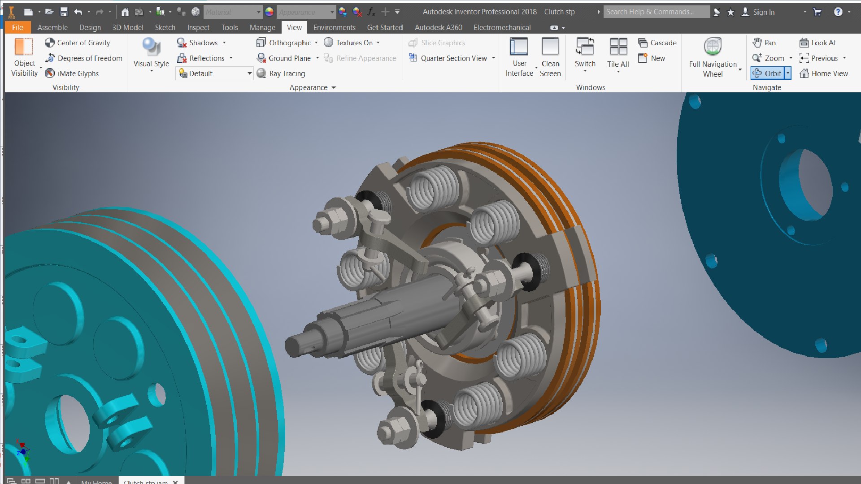Click Quarter Section View
The image size is (861, 484).
448,58
